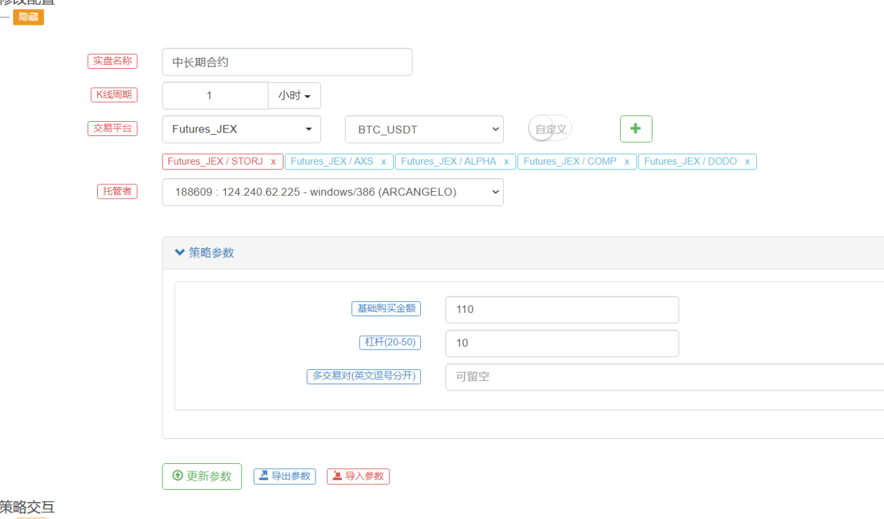Remove the Futures_JEX / COMP tag
The width and height of the screenshot is (884, 519).
[x=627, y=161]
